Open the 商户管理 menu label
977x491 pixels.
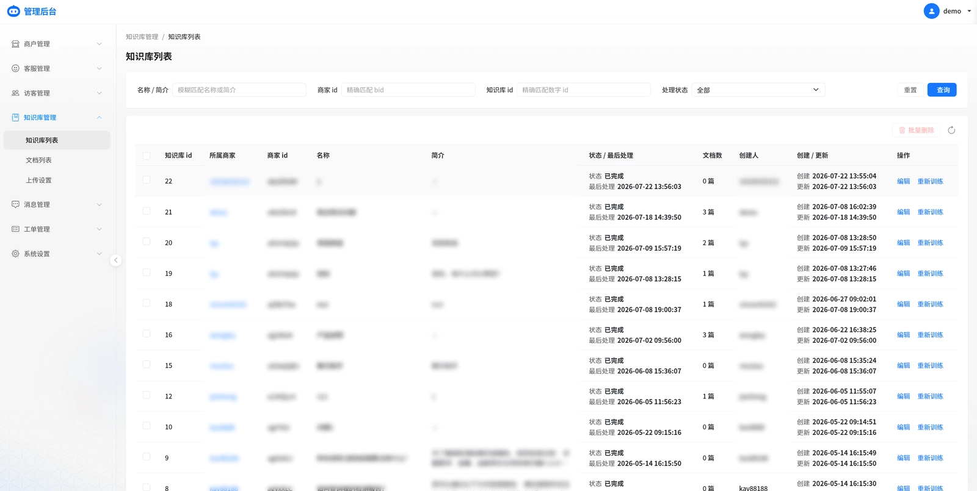click(x=37, y=44)
